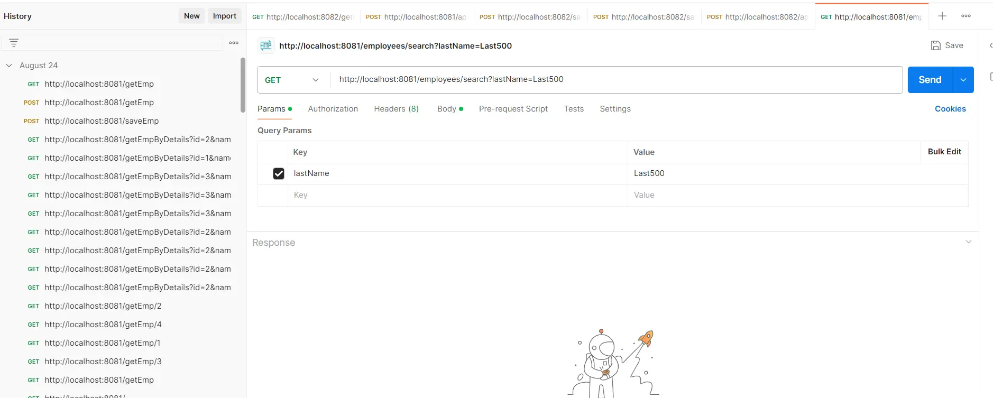The width and height of the screenshot is (993, 398).
Task: Click Bulk Edit for query params
Action: point(944,152)
